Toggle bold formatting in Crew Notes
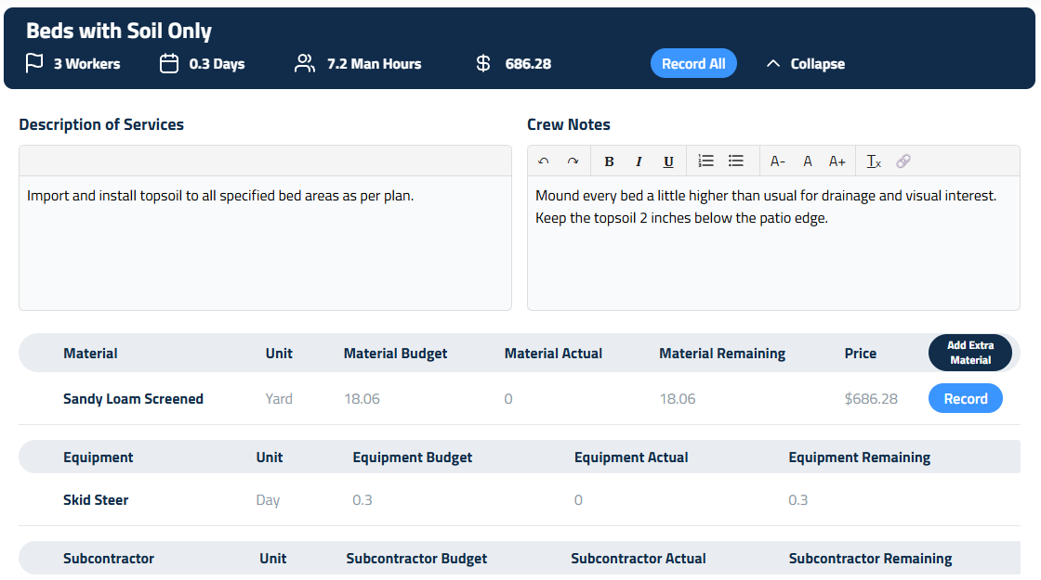 click(609, 161)
